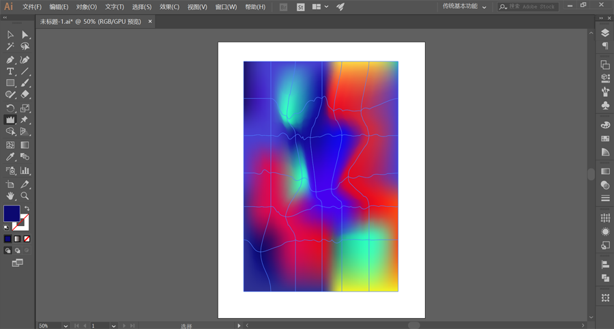This screenshot has height=329, width=614.
Task: Select the Type tool
Action: [x=10, y=71]
